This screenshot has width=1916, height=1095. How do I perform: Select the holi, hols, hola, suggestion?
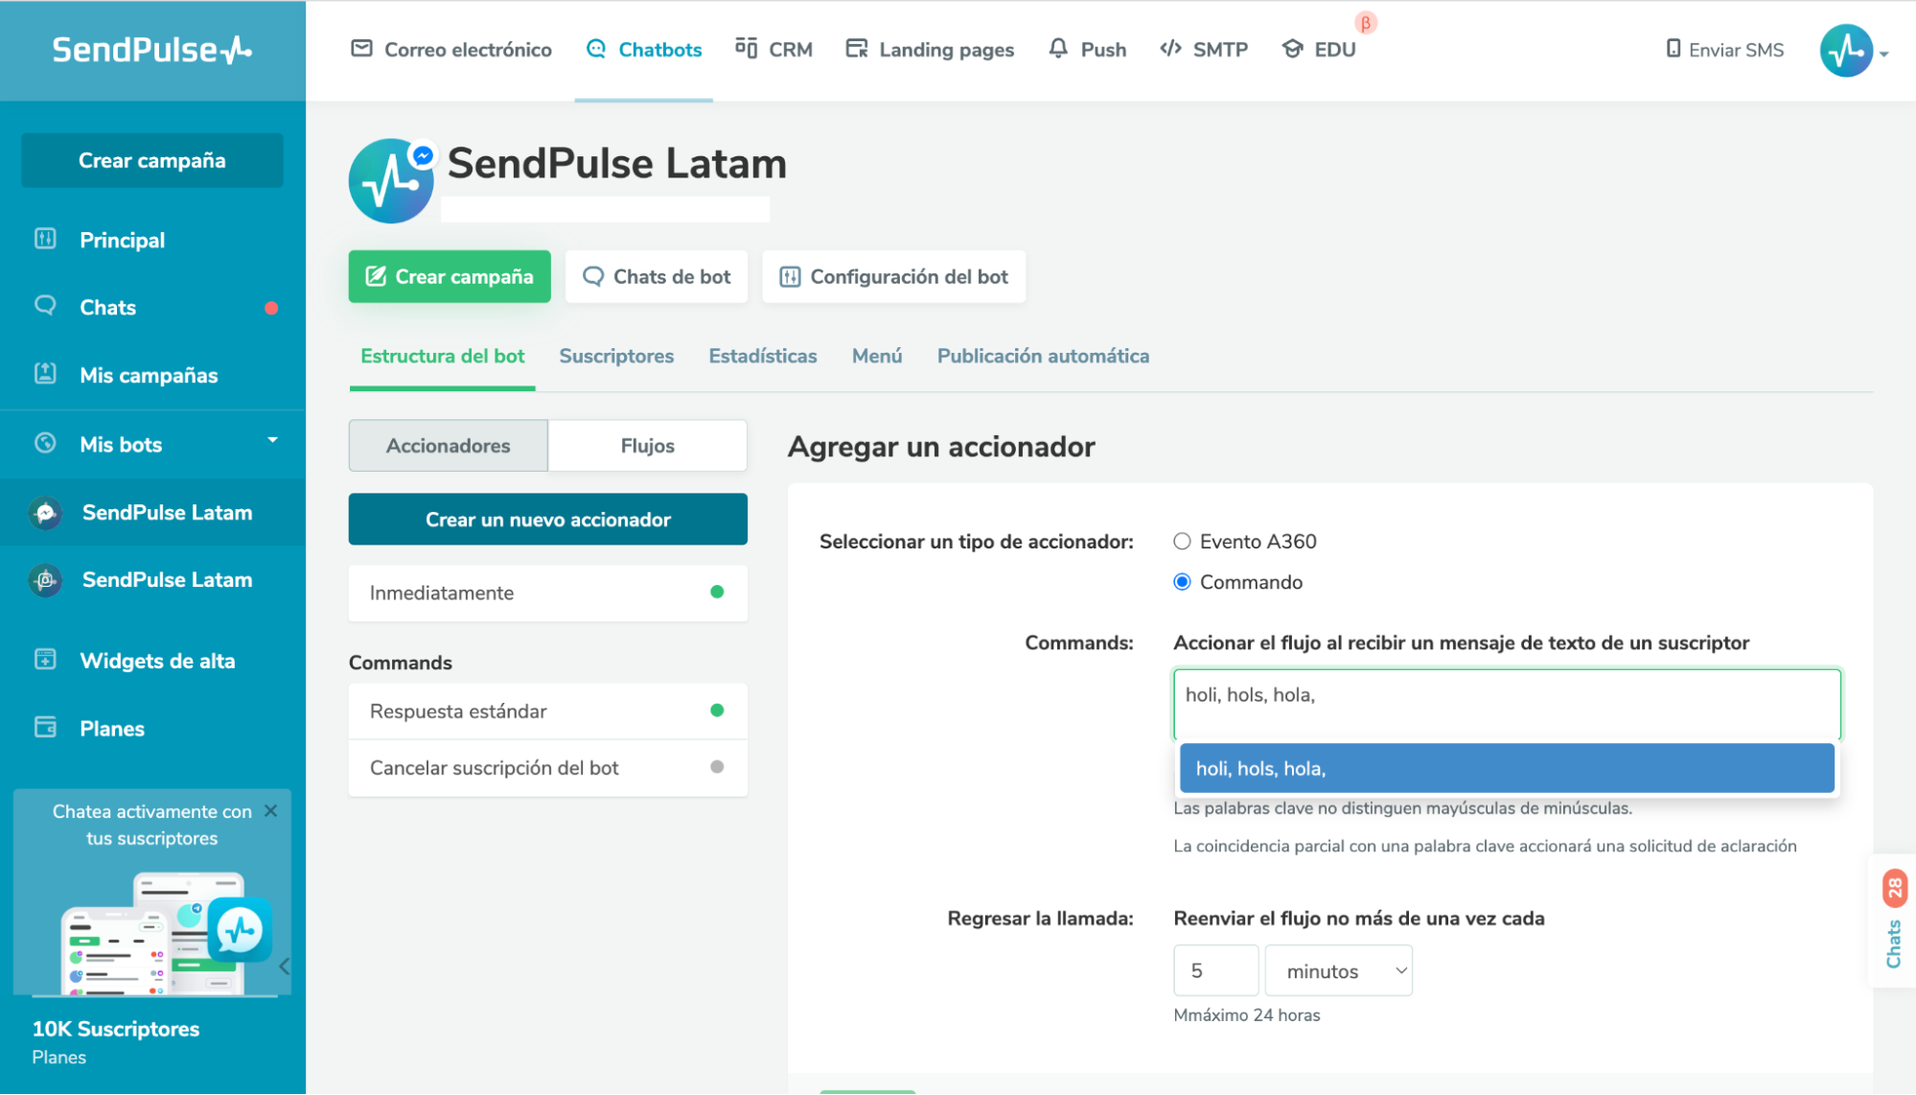pos(1507,768)
